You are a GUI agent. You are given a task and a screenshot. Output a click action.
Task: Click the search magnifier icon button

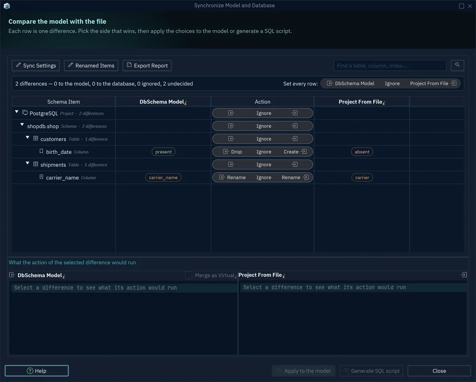click(457, 65)
